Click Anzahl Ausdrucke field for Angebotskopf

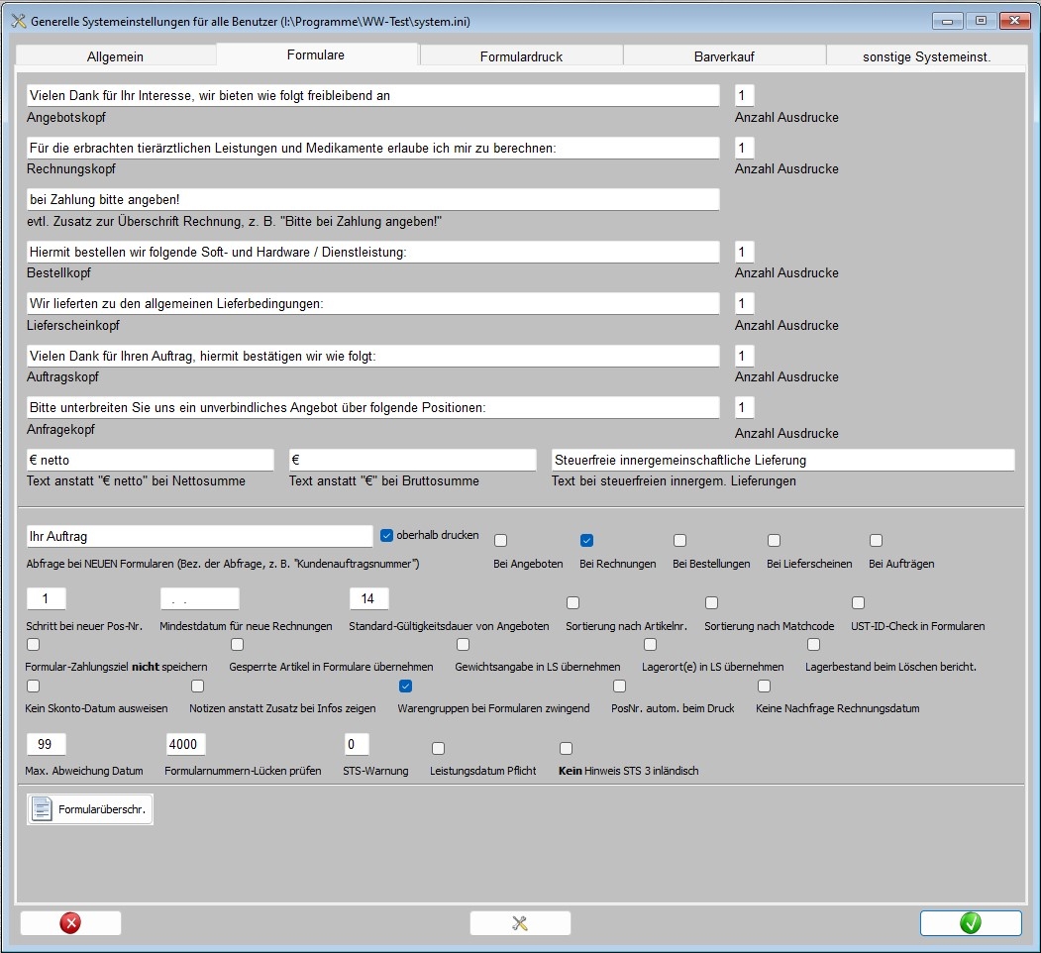[x=744, y=96]
